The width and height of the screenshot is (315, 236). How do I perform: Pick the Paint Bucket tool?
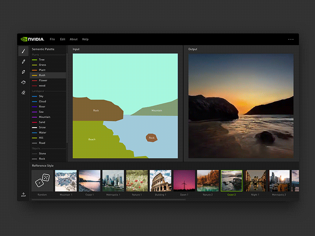point(23,82)
